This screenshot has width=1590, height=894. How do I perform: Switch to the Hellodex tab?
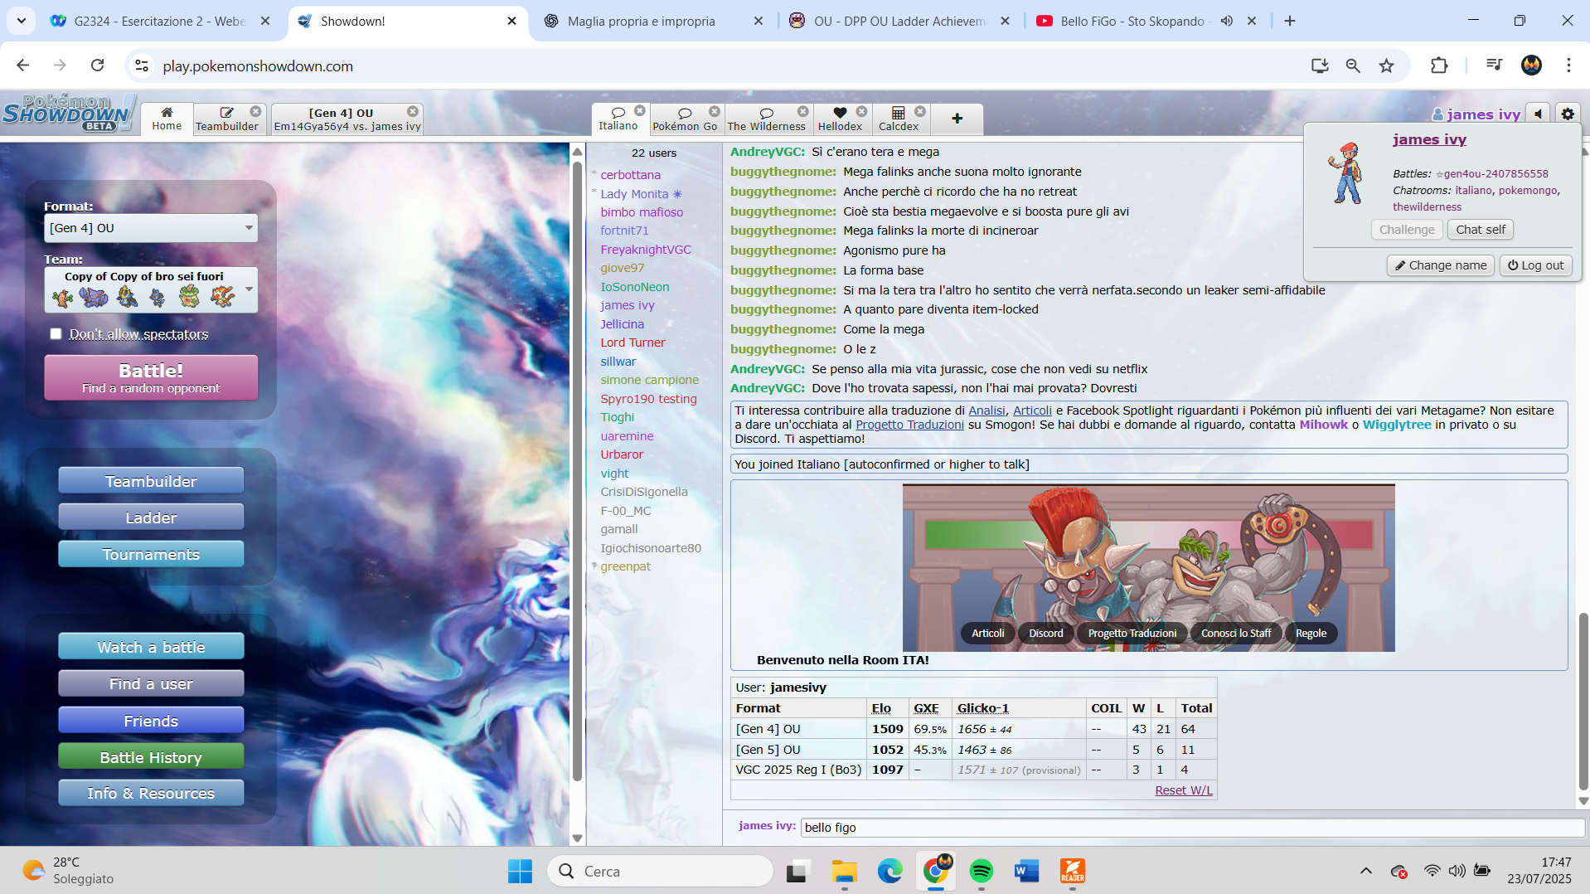[840, 119]
